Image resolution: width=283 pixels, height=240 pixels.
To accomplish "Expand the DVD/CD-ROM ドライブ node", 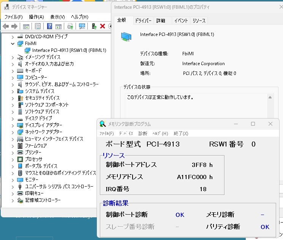I will (x=13, y=37).
